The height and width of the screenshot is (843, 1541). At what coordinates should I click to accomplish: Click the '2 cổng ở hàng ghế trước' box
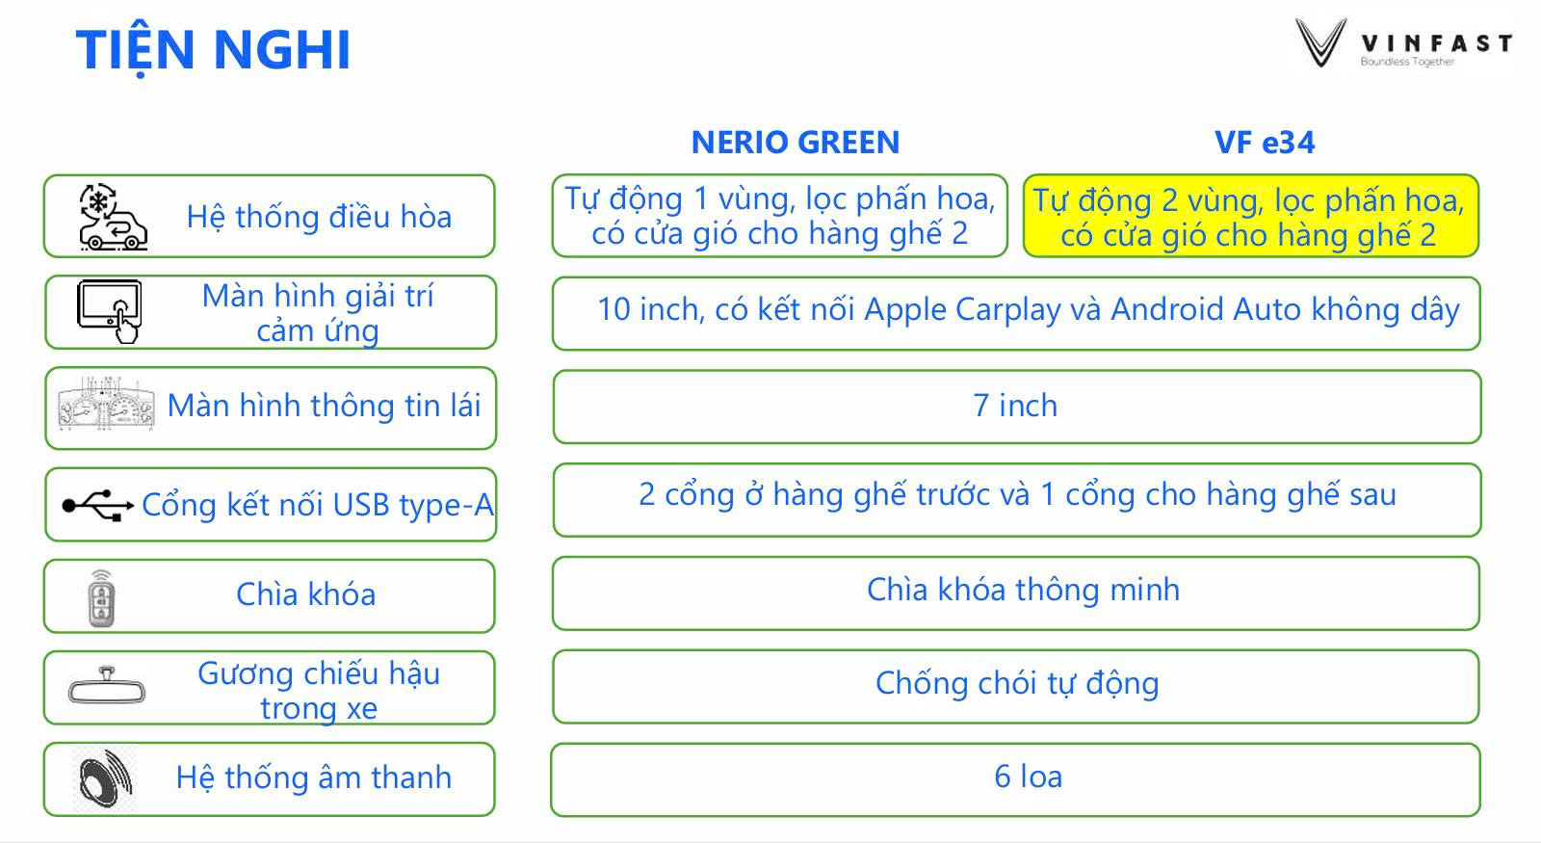(x=1016, y=499)
